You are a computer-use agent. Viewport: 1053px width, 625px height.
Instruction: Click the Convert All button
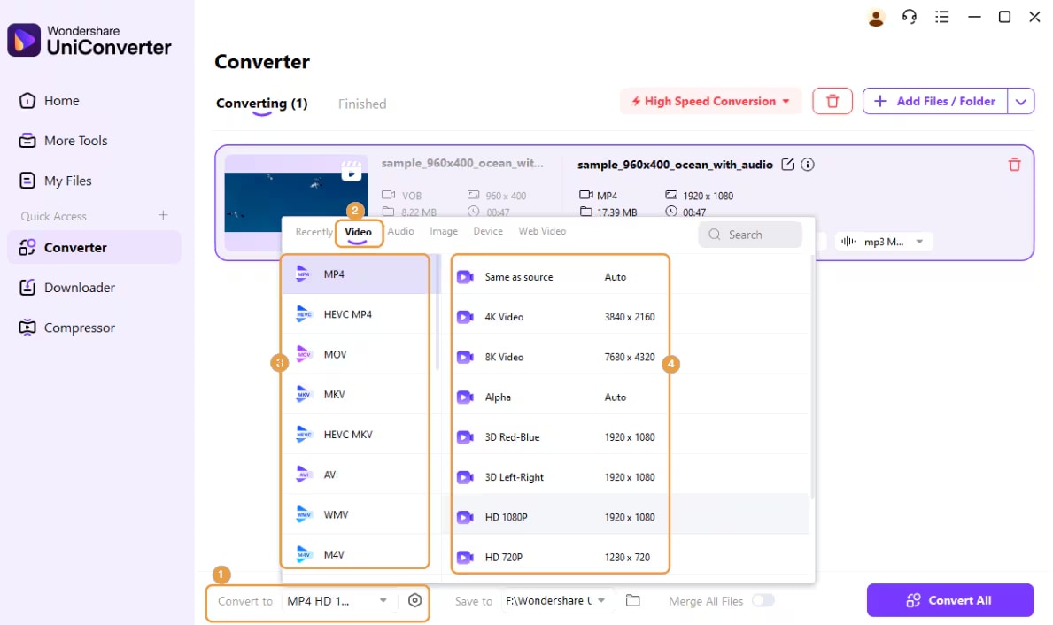point(949,600)
